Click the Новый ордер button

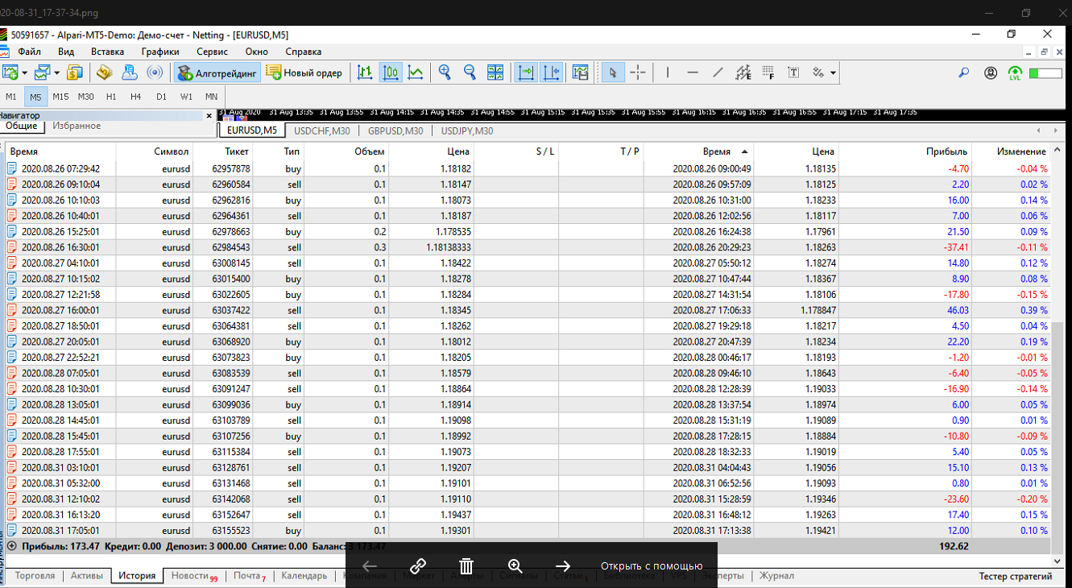pyautogui.click(x=304, y=72)
